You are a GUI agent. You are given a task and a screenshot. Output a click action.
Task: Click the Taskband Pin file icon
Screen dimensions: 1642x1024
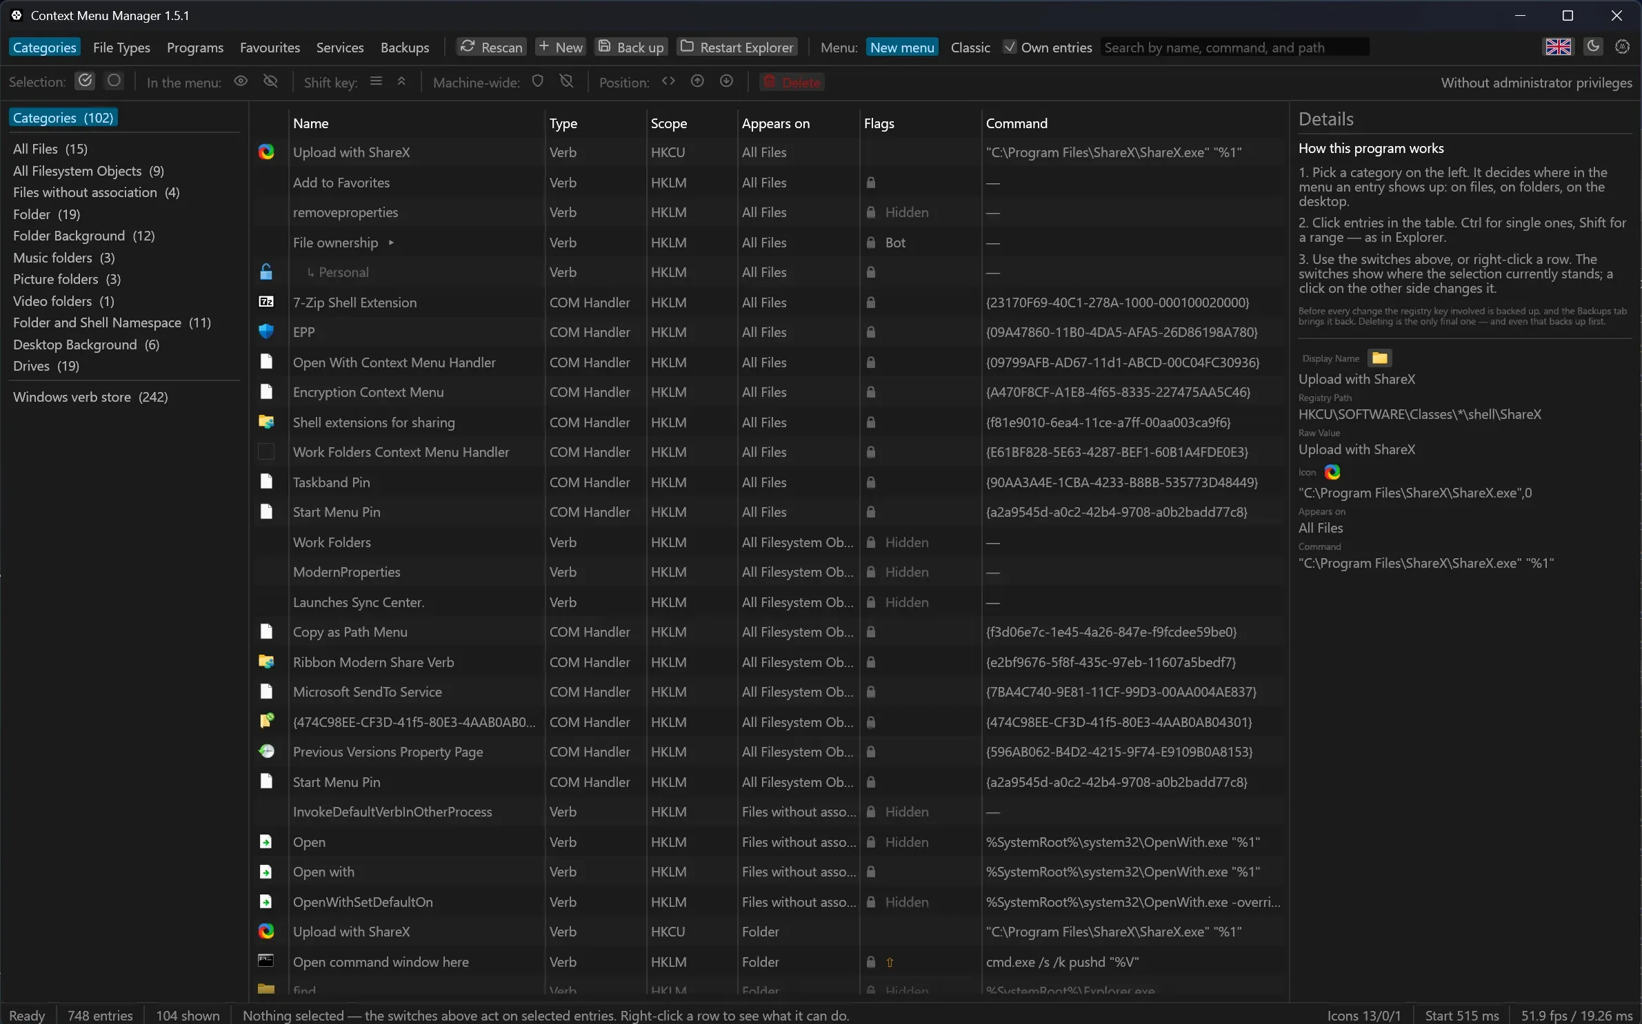point(266,481)
